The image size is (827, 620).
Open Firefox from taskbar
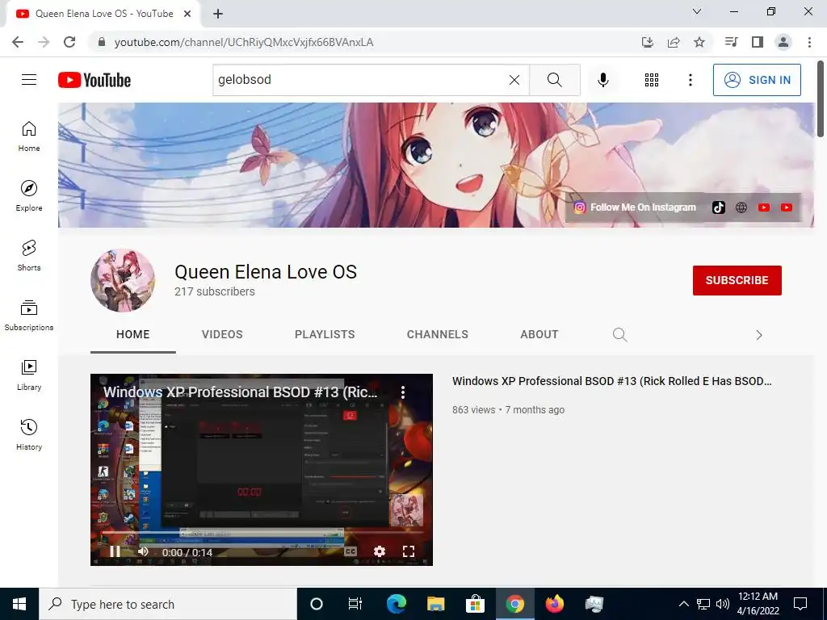554,604
